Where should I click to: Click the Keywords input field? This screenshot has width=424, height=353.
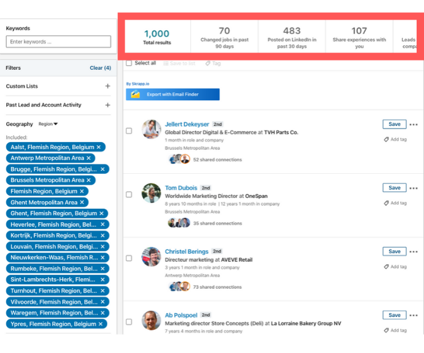[59, 42]
